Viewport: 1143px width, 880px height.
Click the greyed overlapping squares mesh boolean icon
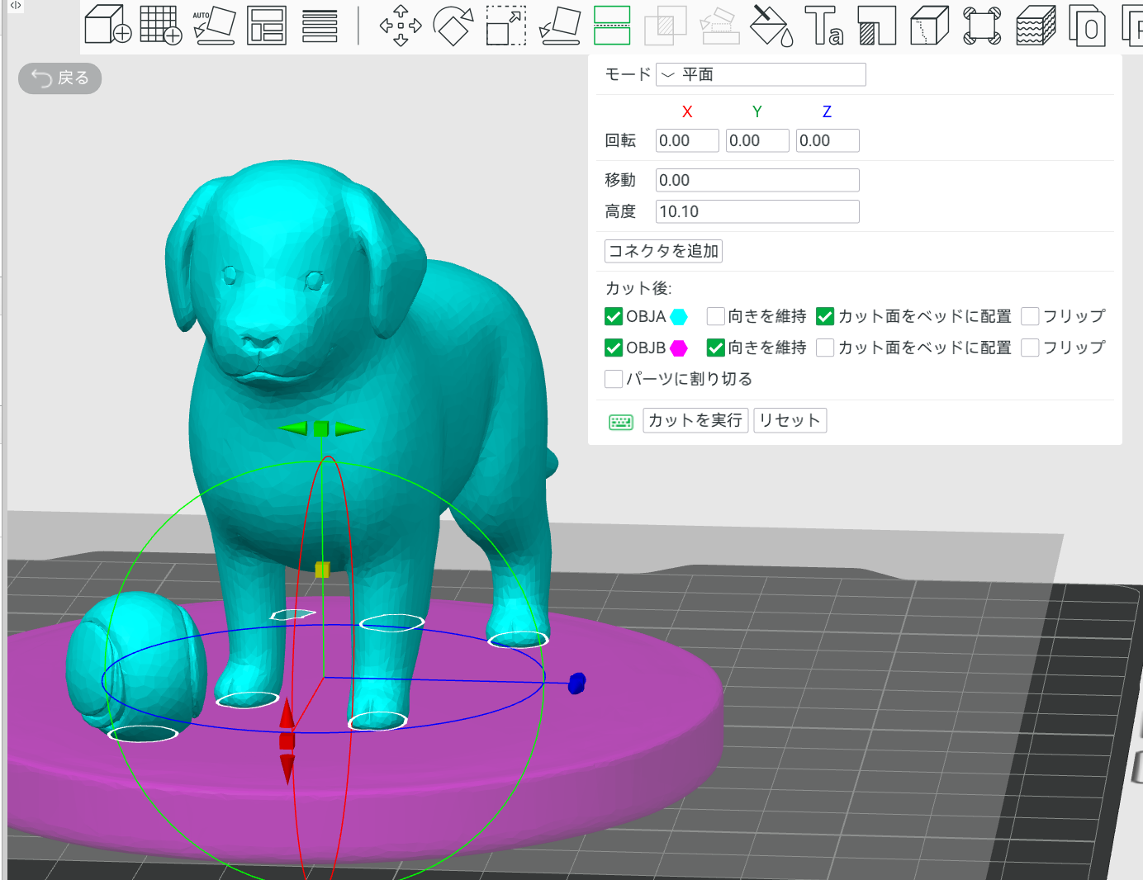665,26
